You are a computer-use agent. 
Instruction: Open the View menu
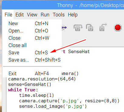32,15
